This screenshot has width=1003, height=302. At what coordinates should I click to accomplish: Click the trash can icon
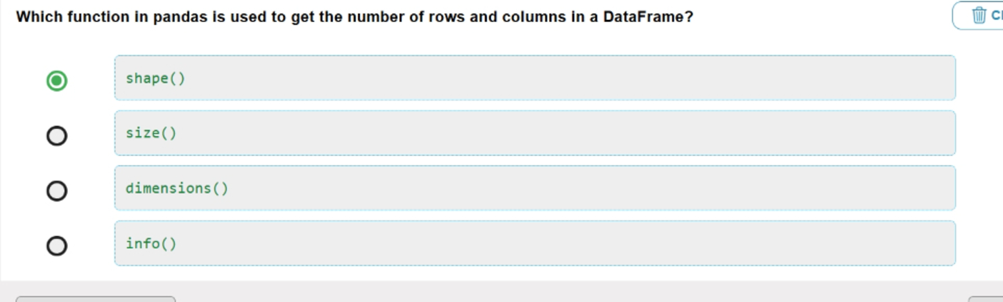pyautogui.click(x=979, y=15)
